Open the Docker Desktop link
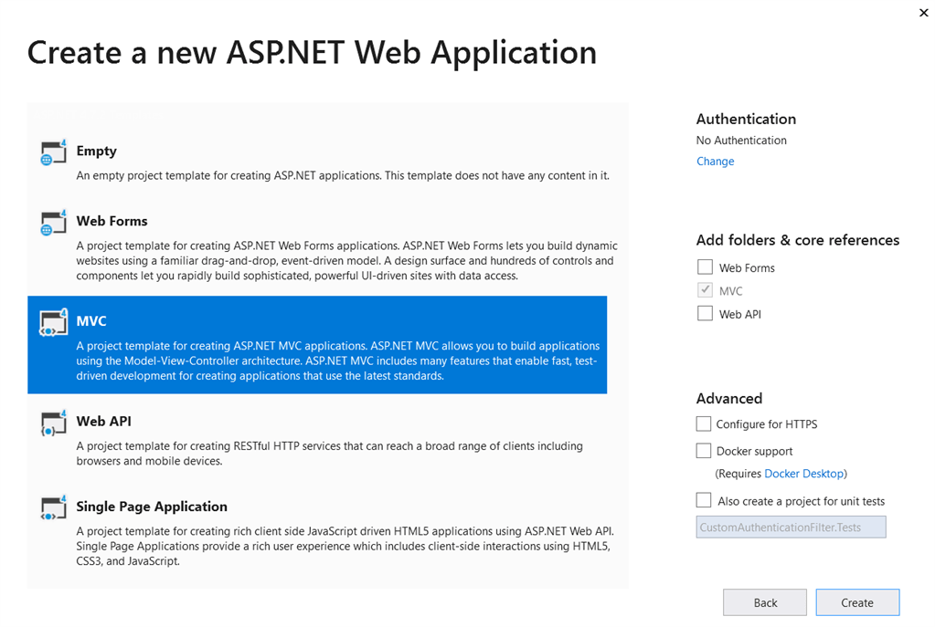This screenshot has width=935, height=627. [x=804, y=473]
